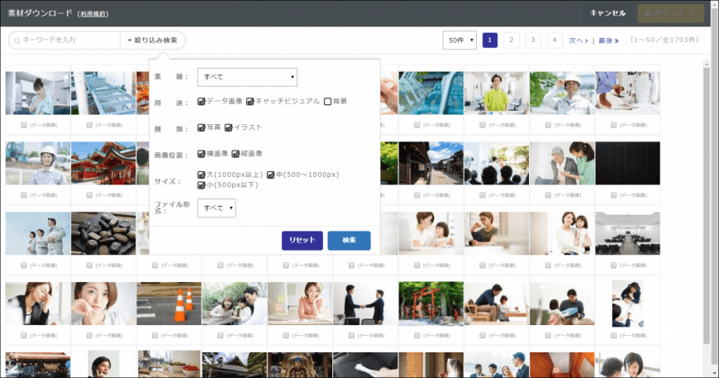The width and height of the screenshot is (719, 378).
Task: Open the 業種 すべて dropdown
Action: point(247,77)
